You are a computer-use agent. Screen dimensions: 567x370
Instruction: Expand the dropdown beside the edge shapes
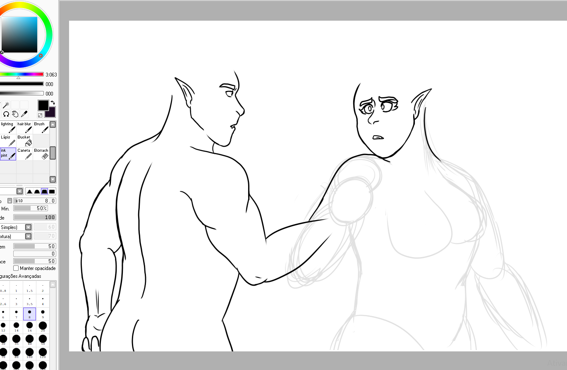pos(19,191)
